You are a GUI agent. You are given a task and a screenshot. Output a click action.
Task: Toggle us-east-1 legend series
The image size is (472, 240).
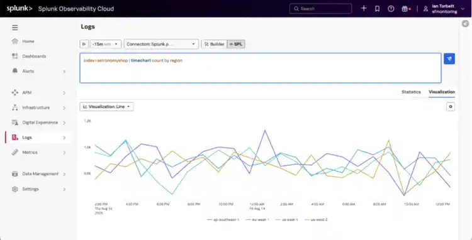click(x=286, y=219)
